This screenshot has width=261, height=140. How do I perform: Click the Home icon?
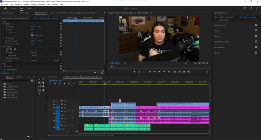pyautogui.click(x=5, y=8)
